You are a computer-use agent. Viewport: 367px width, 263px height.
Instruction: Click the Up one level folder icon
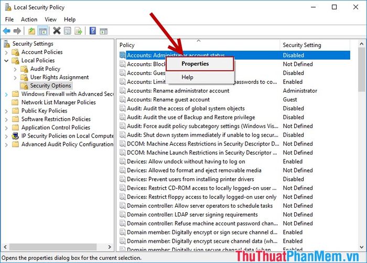[x=31, y=31]
